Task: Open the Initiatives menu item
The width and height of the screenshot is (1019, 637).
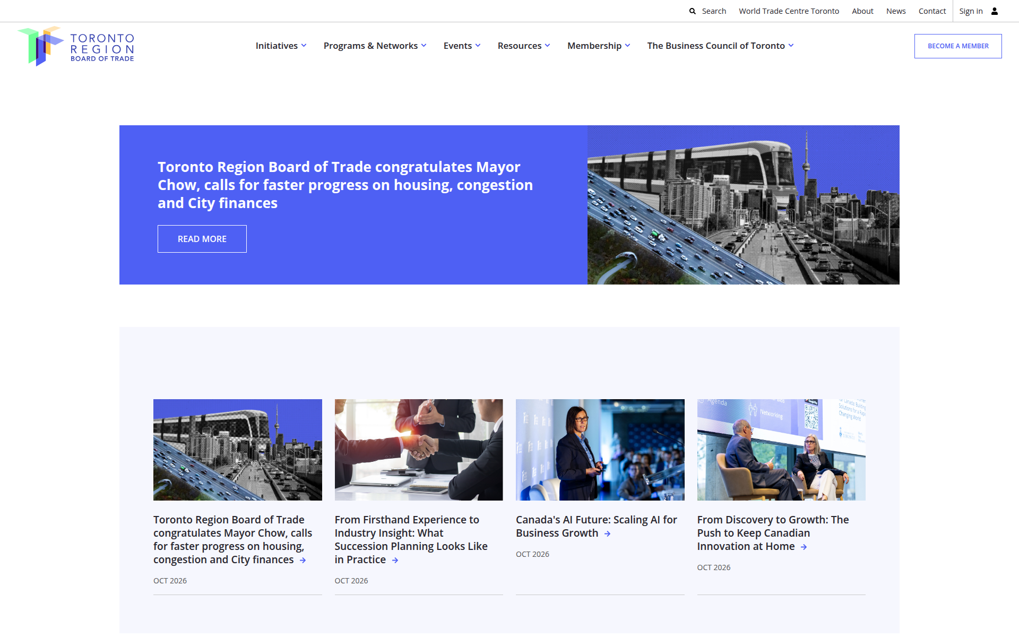Action: coord(277,46)
